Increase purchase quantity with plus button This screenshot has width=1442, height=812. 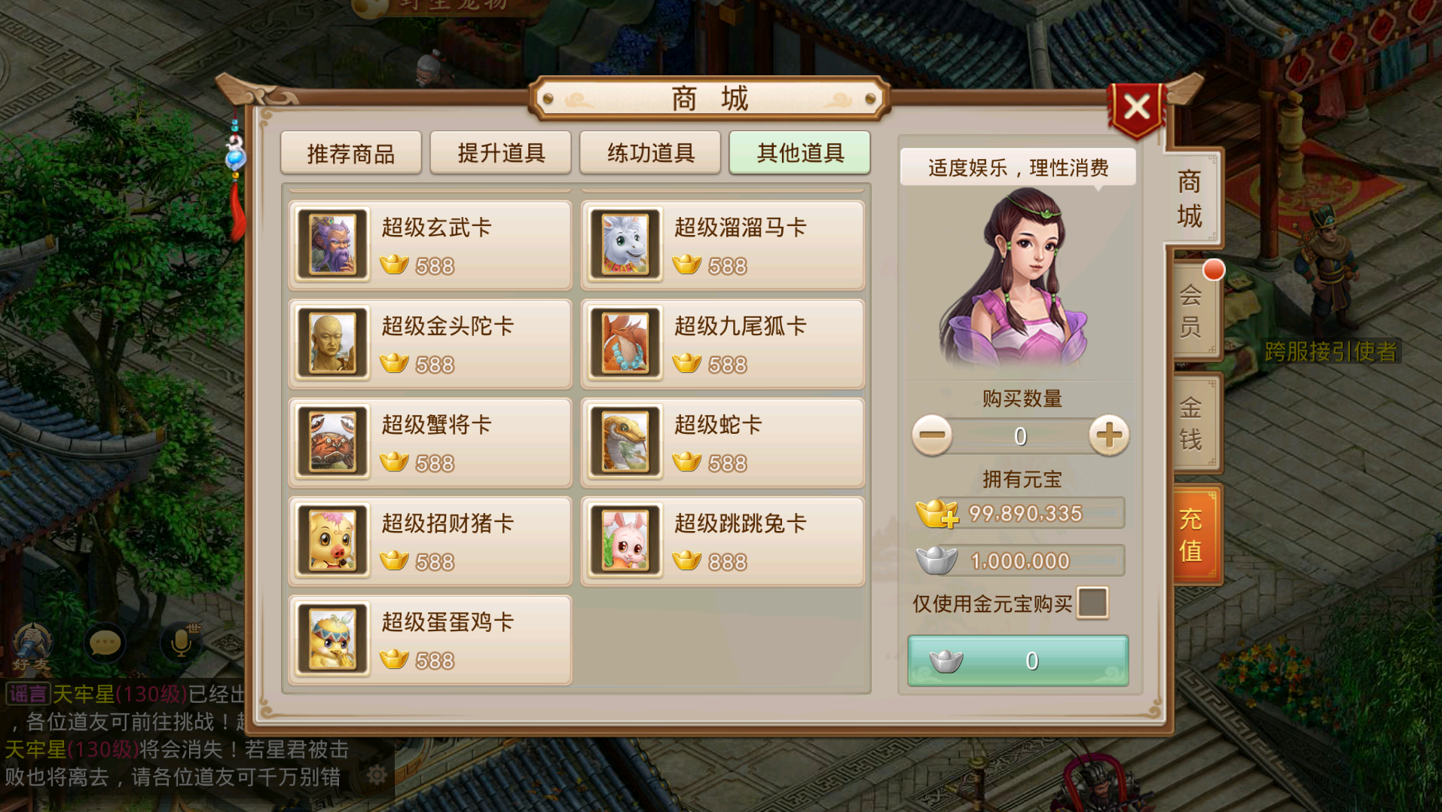[x=1109, y=435]
